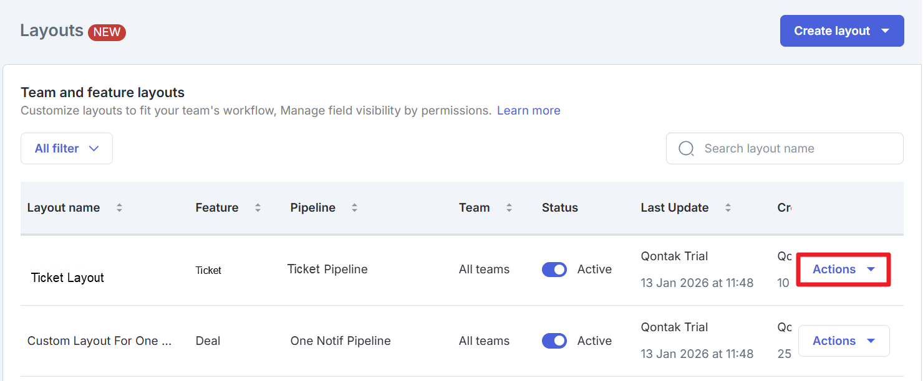The height and width of the screenshot is (381, 923).
Task: Click the Status column header
Action: [x=559, y=208]
